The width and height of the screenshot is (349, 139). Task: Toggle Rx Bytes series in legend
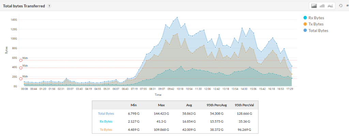tap(313, 18)
